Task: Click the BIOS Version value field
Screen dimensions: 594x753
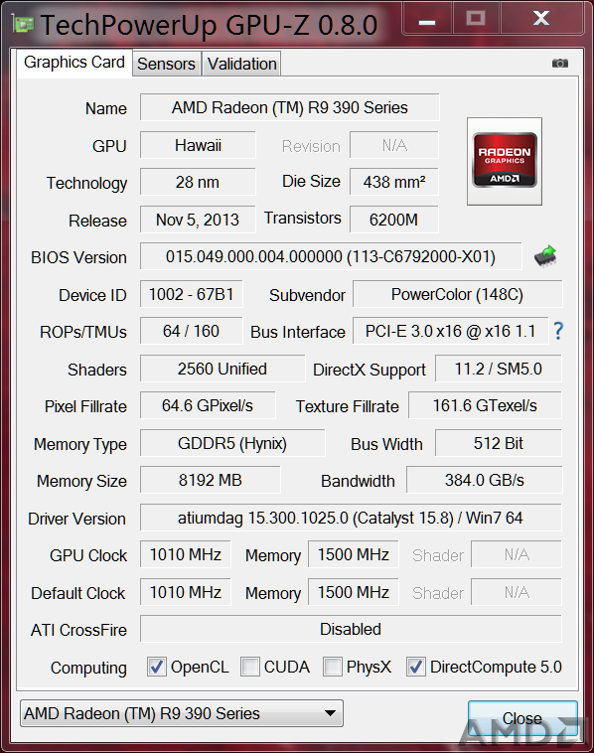Action: point(331,256)
